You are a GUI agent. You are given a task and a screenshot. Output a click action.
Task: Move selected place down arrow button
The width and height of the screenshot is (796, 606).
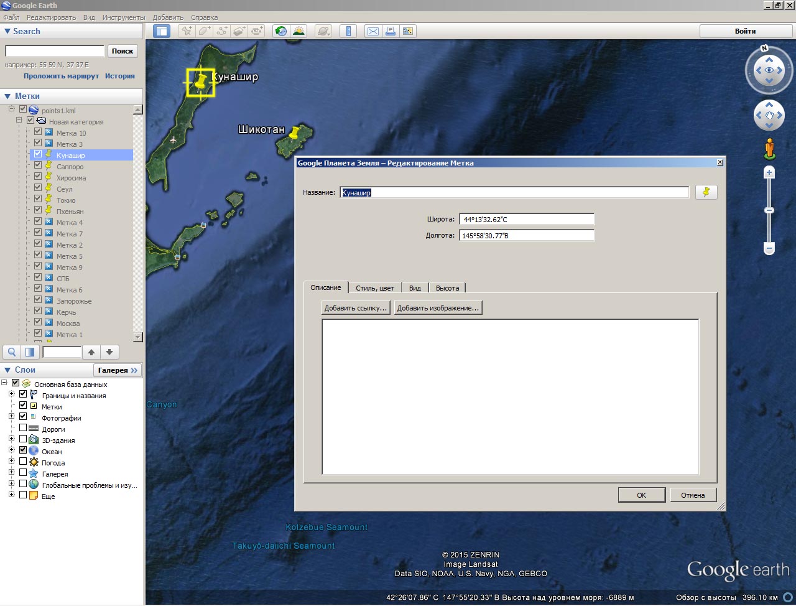point(109,352)
